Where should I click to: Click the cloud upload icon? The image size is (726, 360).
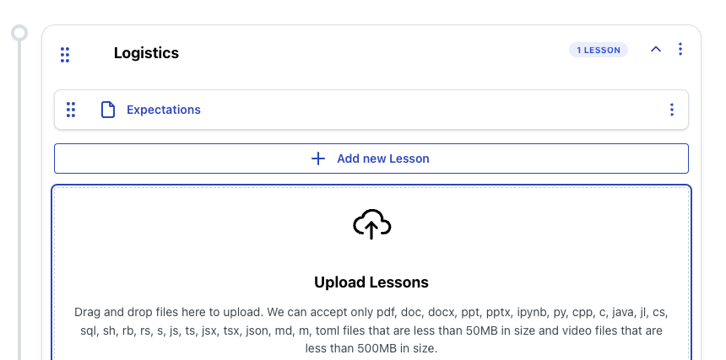click(x=371, y=224)
